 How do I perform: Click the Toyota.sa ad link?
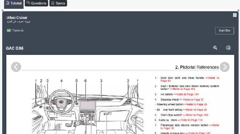point(18,30)
